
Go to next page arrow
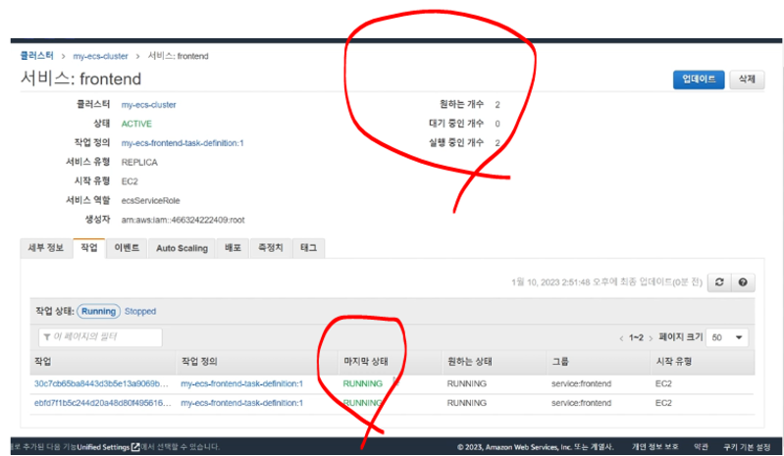[x=651, y=338]
